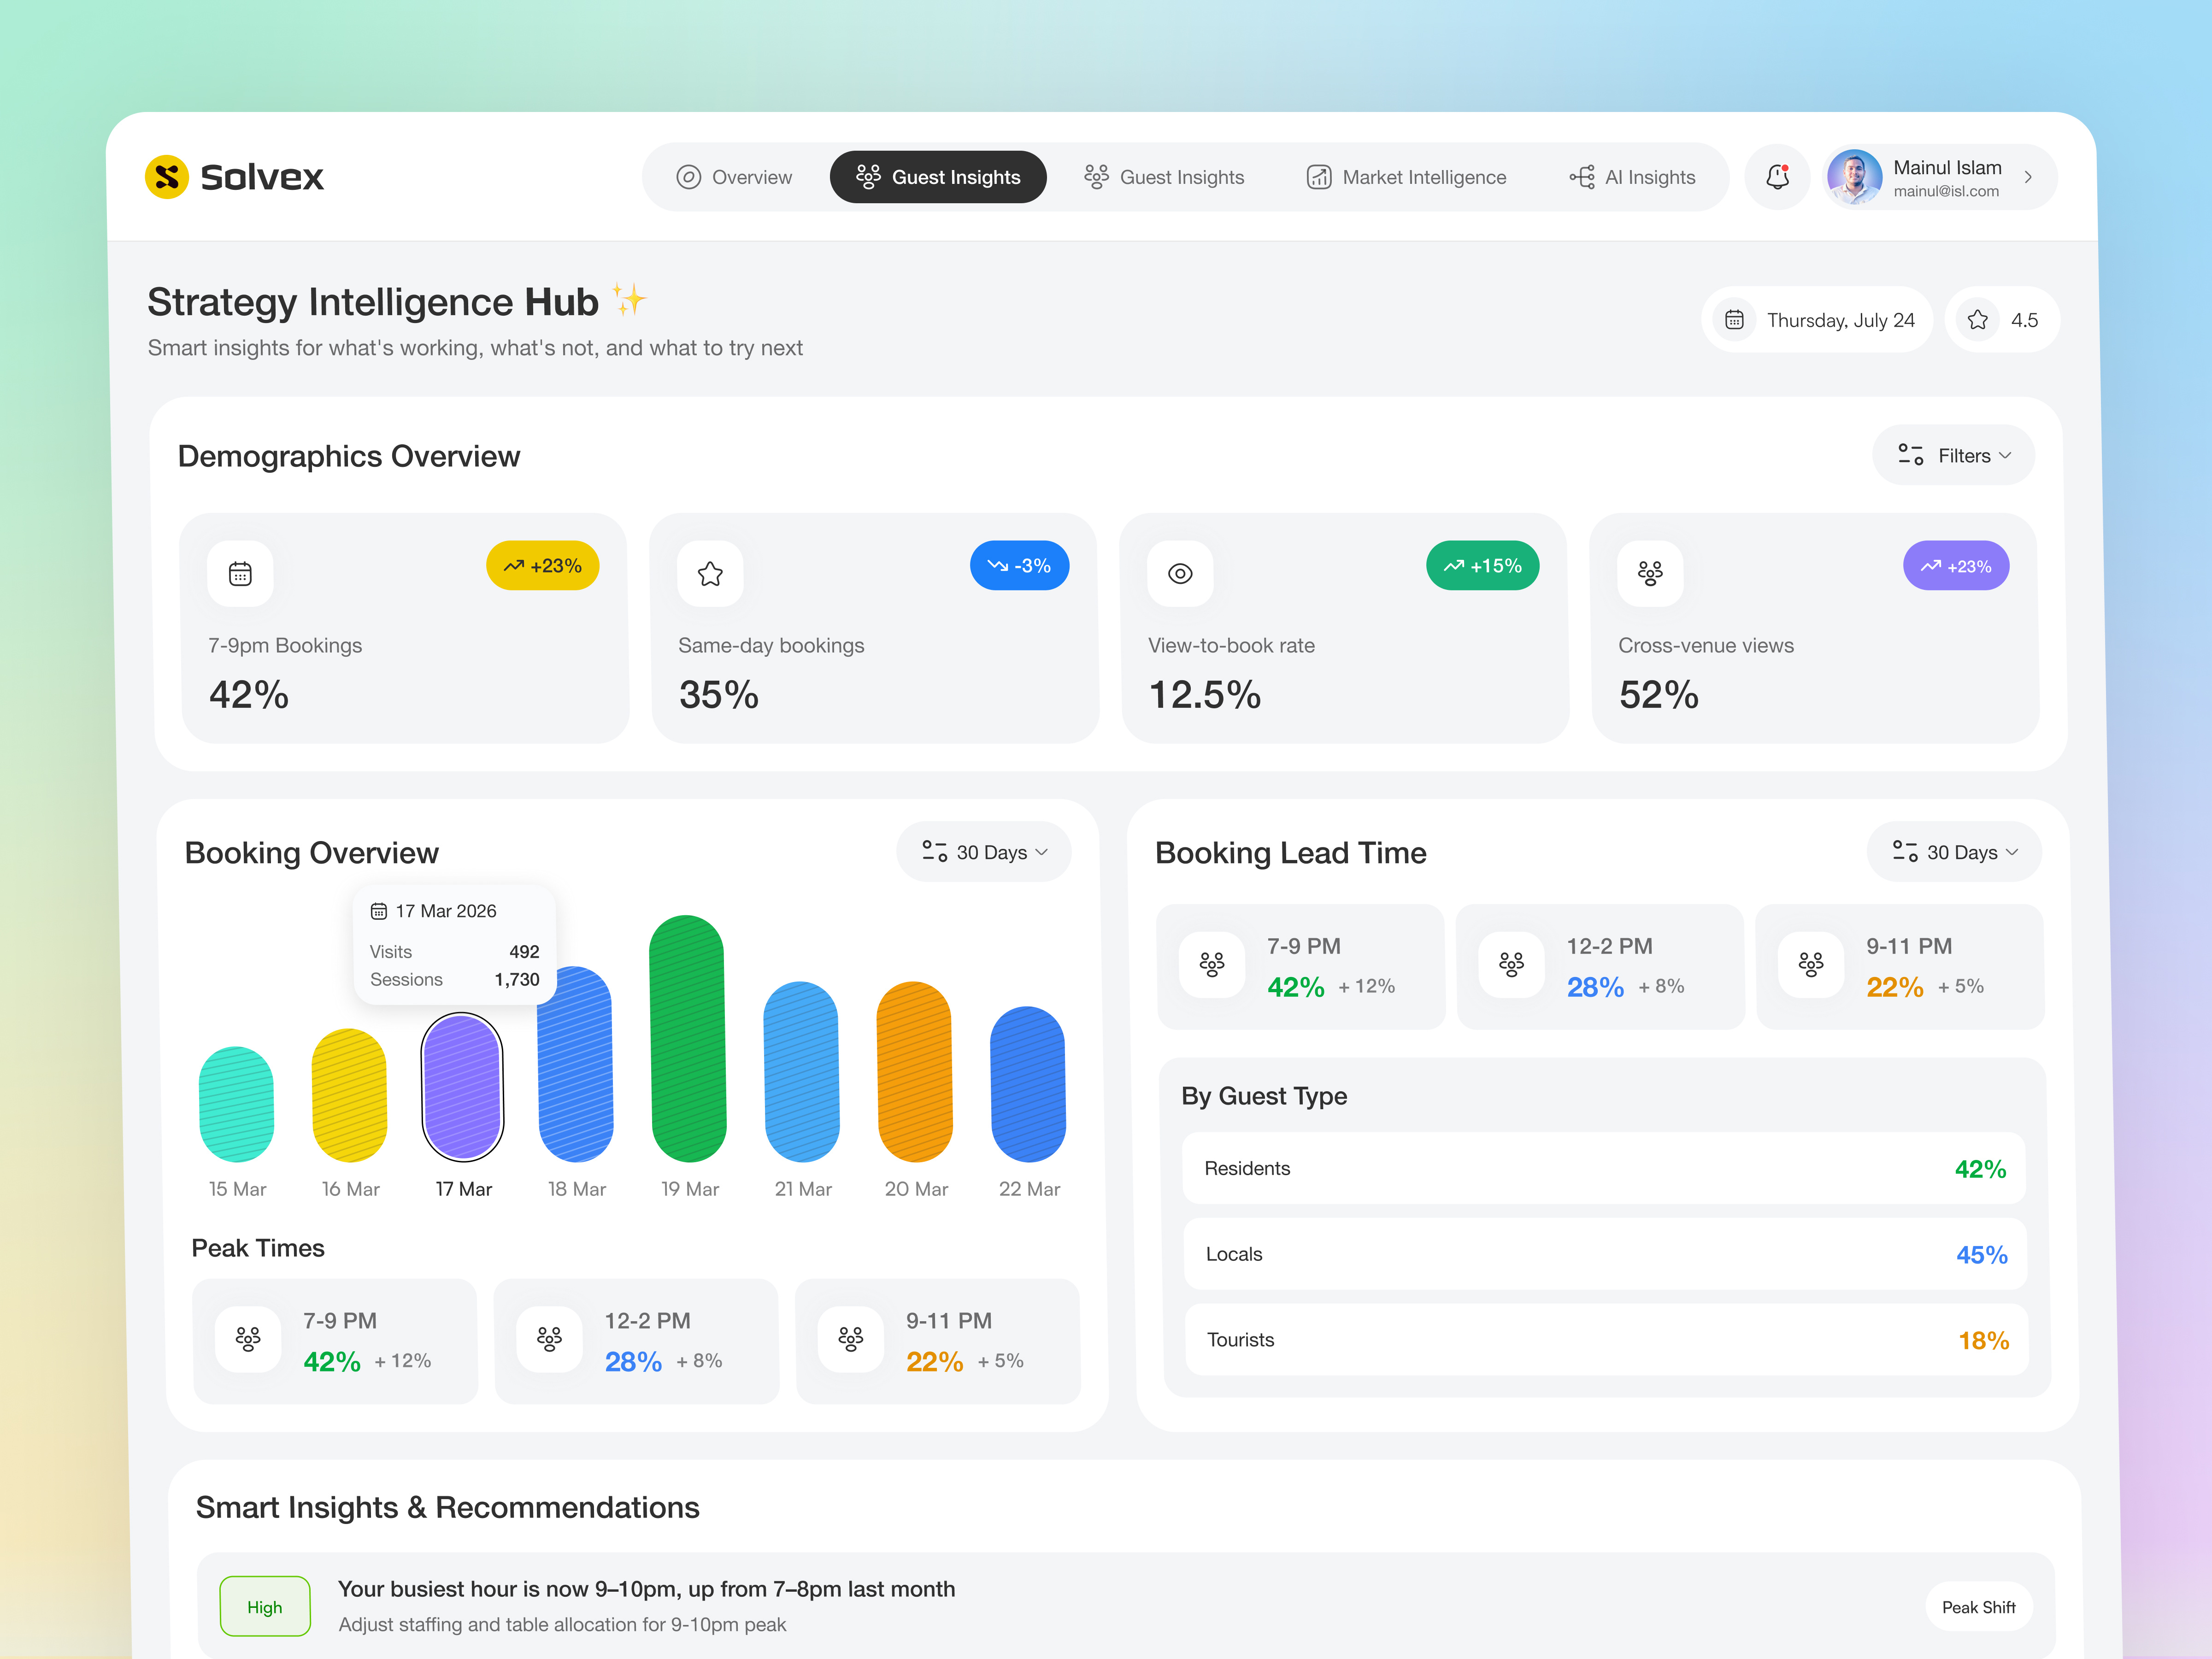Screen dimensions: 2212x1659
Task: Select the 17 Mar bar on the chart
Action: [x=462, y=1090]
